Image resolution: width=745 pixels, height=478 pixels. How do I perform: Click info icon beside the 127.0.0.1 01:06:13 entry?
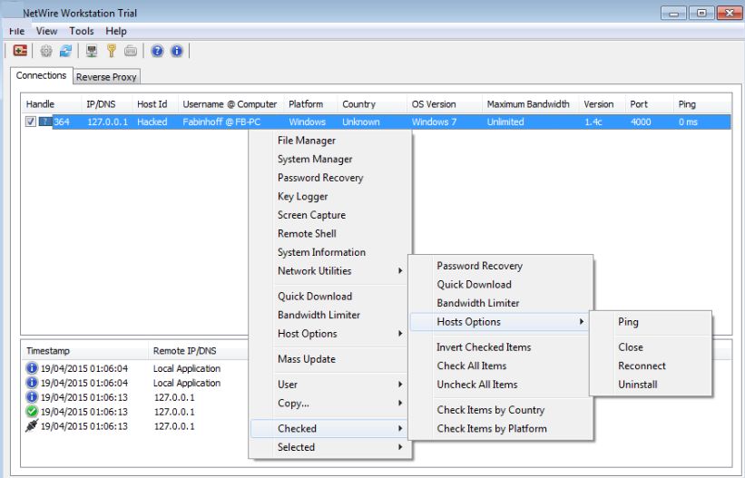(32, 396)
